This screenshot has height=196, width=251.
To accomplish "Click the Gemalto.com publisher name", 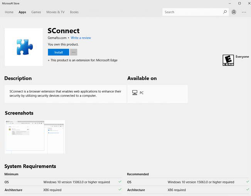I will [x=57, y=38].
